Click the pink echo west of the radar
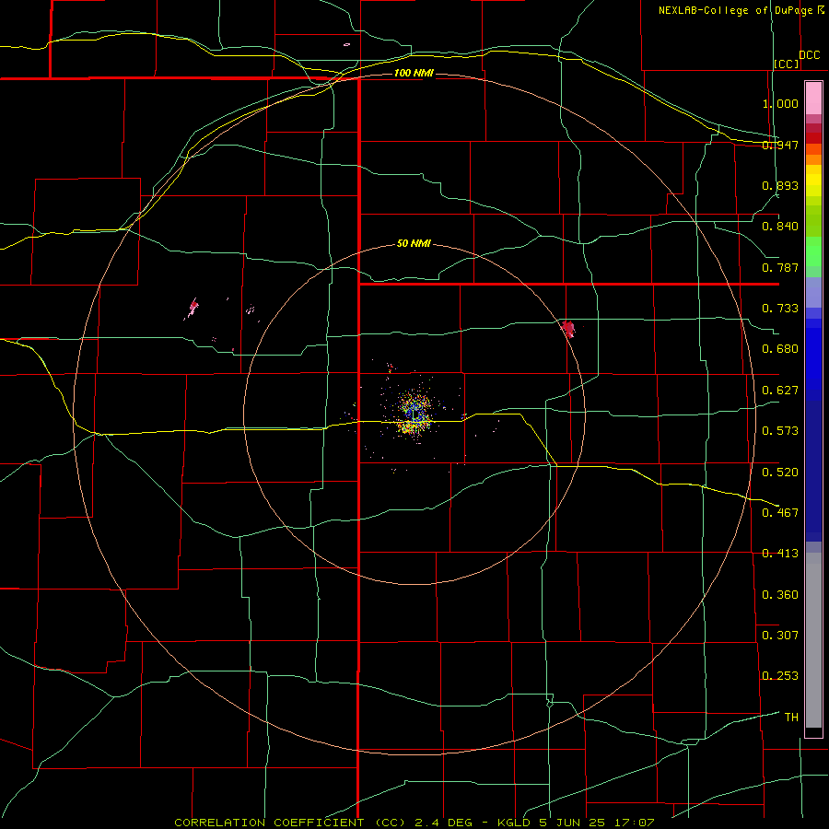This screenshot has width=829, height=829. coord(193,307)
